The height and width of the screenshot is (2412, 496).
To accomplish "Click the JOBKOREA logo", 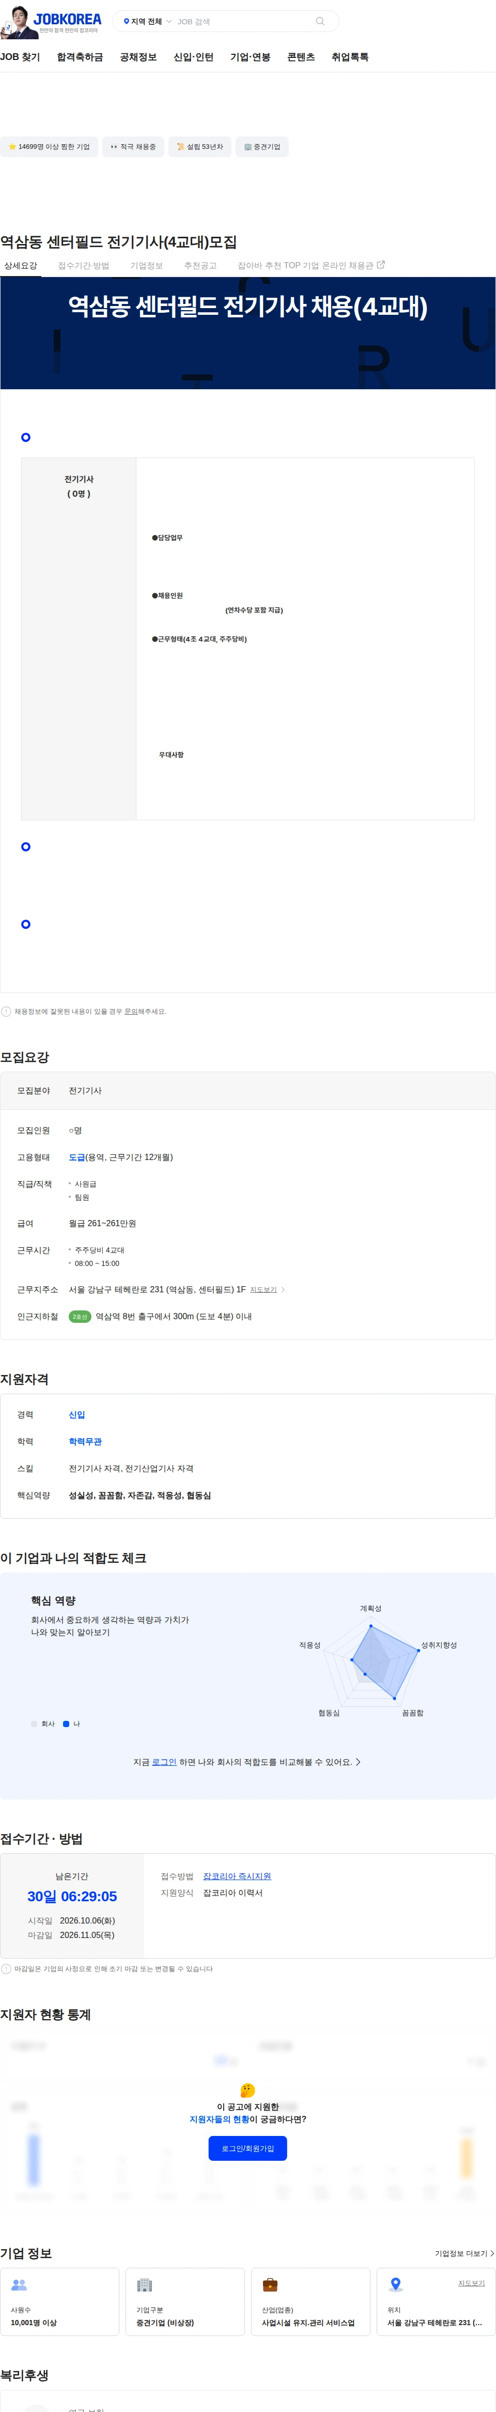I will tap(67, 19).
